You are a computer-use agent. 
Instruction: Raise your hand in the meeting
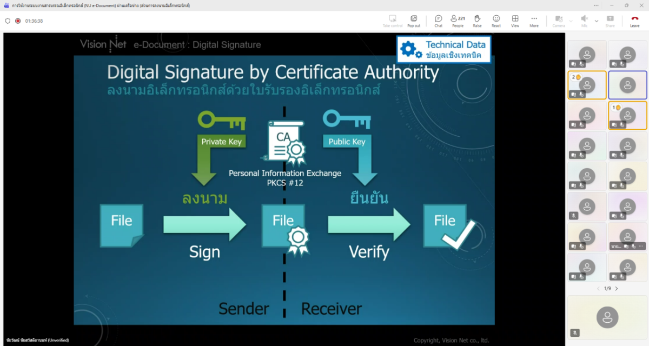[x=477, y=21]
